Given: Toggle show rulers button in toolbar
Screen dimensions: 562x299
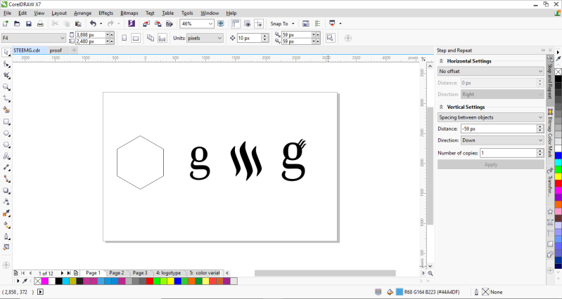Looking at the screenshot, I should (x=236, y=24).
